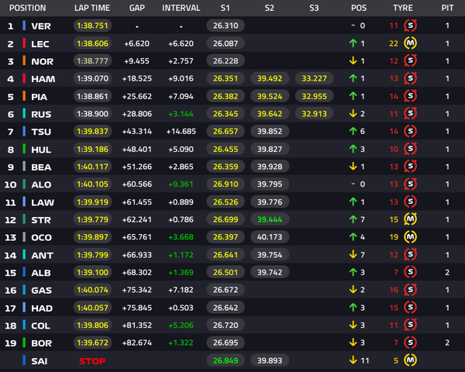Screen dimensions: 465x372
Task: Click the soft tyre icon in COL's row
Action: (410, 325)
